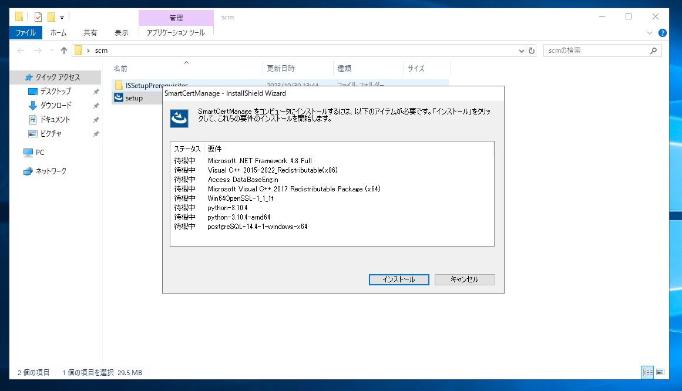682x391 pixels.
Task: Close the scm Explorer window
Action: 656,16
